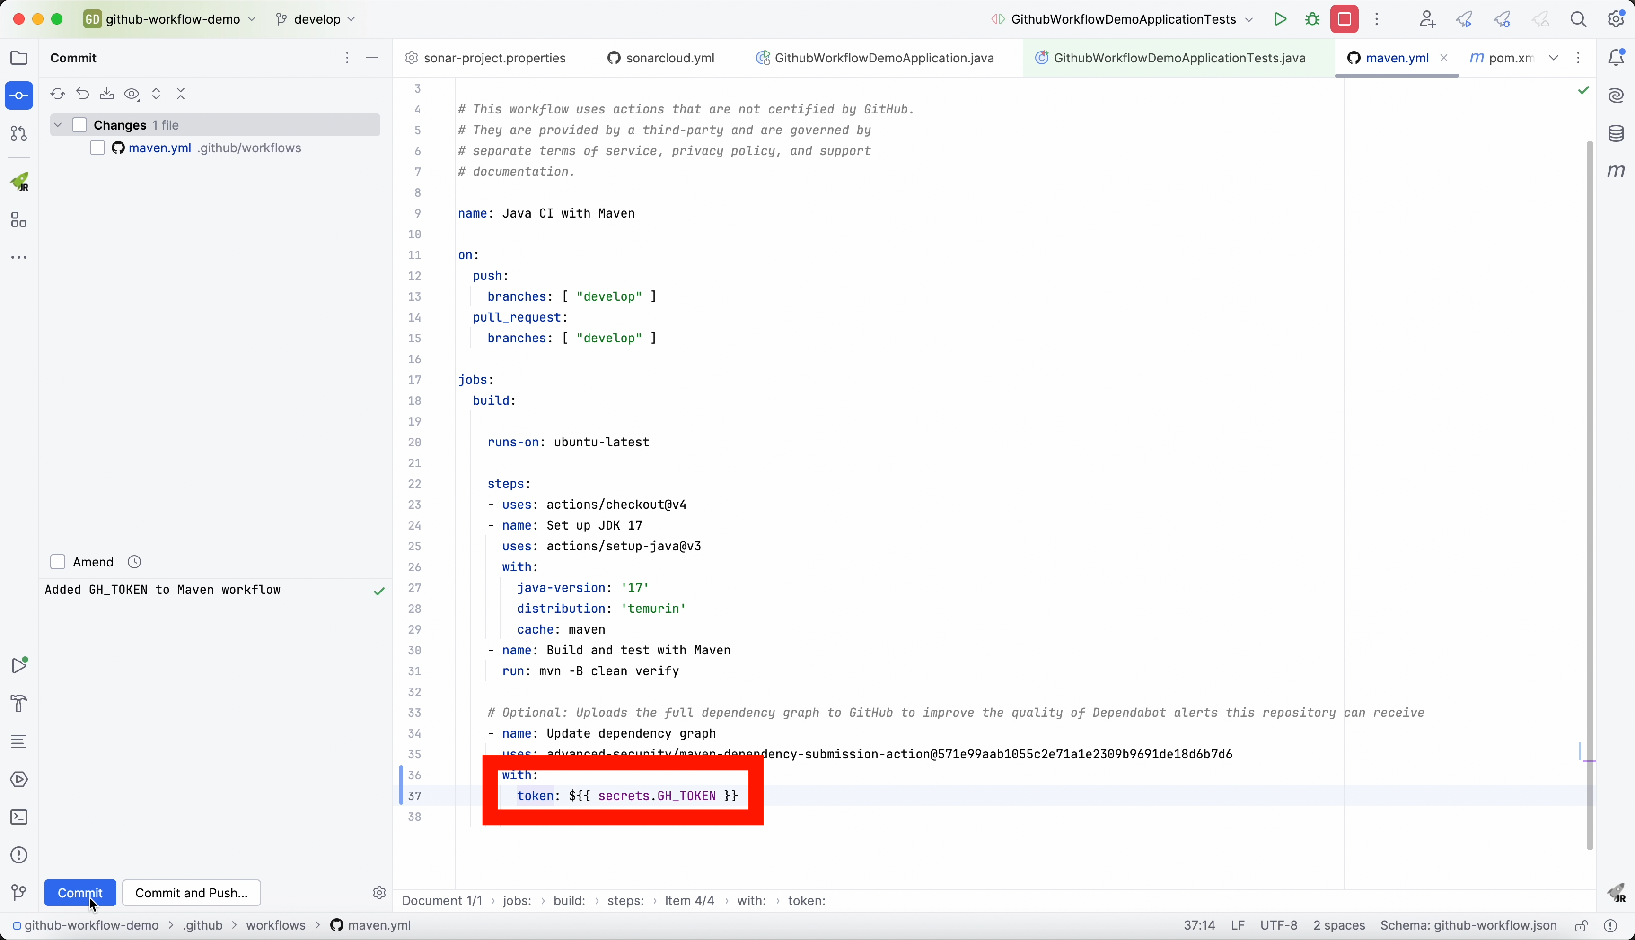
Task: Collapse the Changes tree node
Action: pos(58,125)
